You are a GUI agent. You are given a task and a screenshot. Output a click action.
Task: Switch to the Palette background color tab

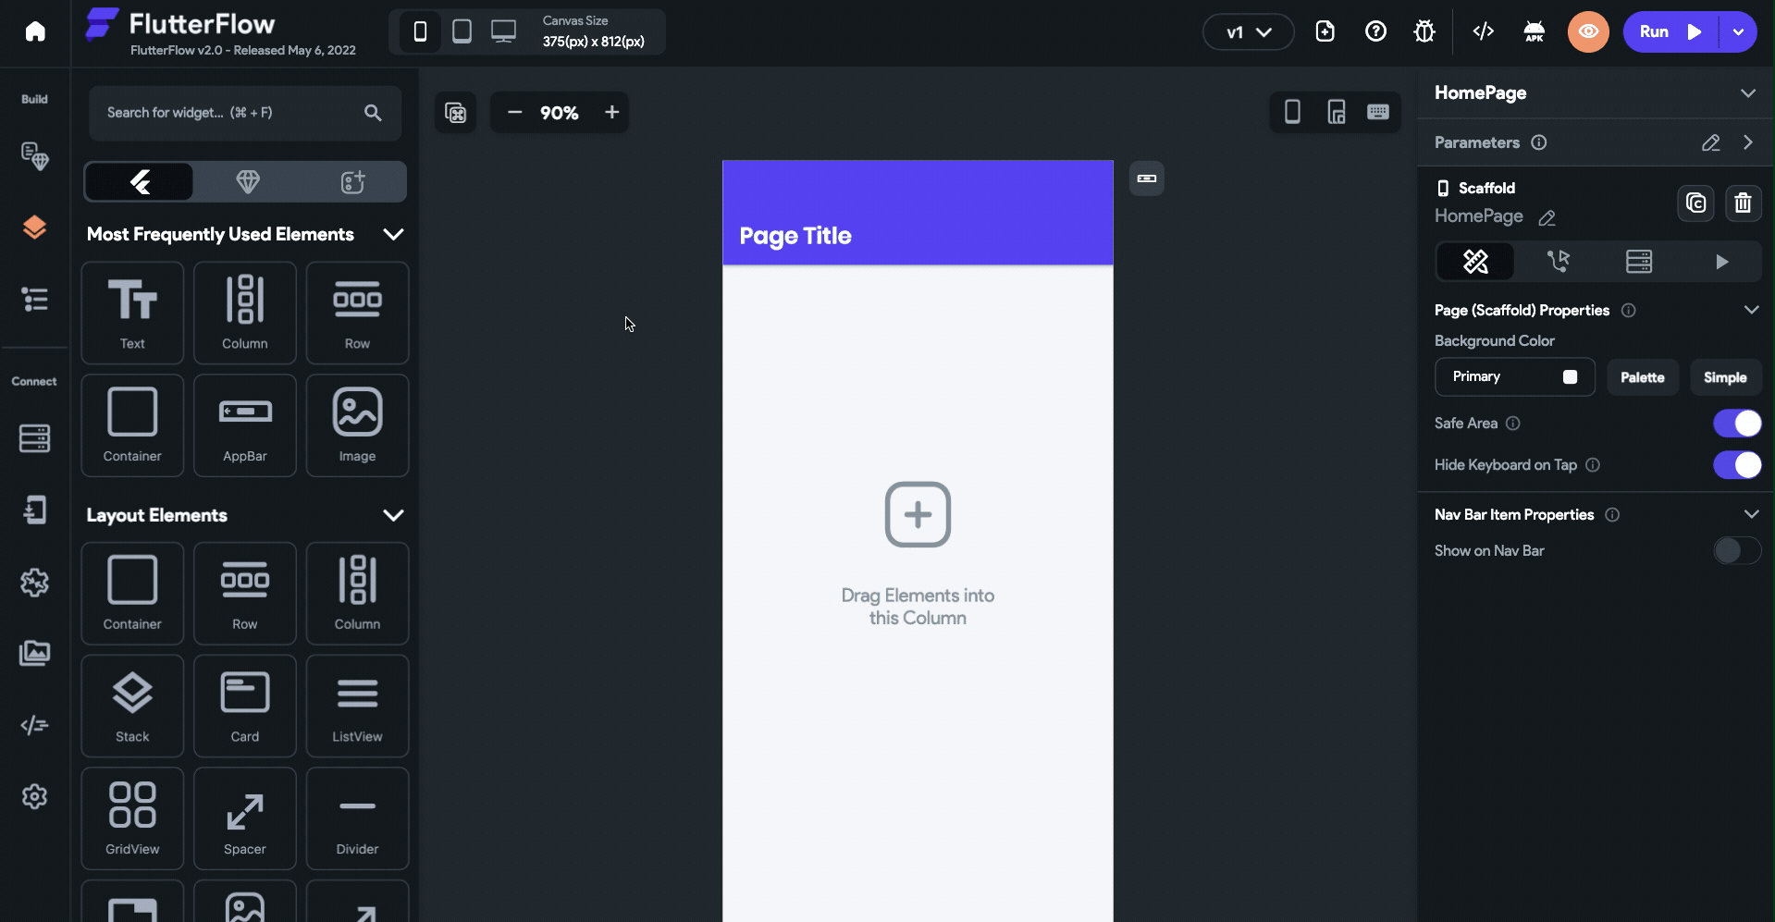(x=1643, y=377)
